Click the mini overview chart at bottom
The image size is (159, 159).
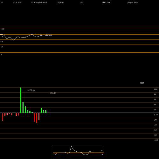(79, 152)
